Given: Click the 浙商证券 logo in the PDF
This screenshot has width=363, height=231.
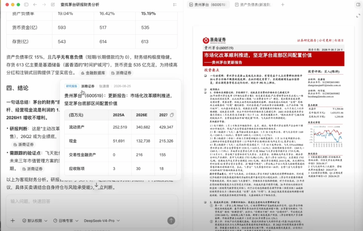Looking at the screenshot, I should pos(214,40).
